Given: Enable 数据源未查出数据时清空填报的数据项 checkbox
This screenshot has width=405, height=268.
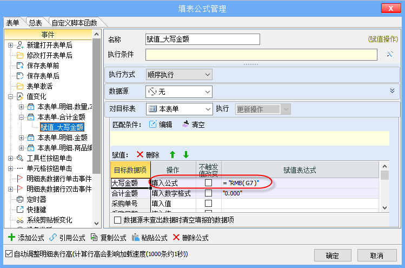Looking at the screenshot, I should (117, 220).
